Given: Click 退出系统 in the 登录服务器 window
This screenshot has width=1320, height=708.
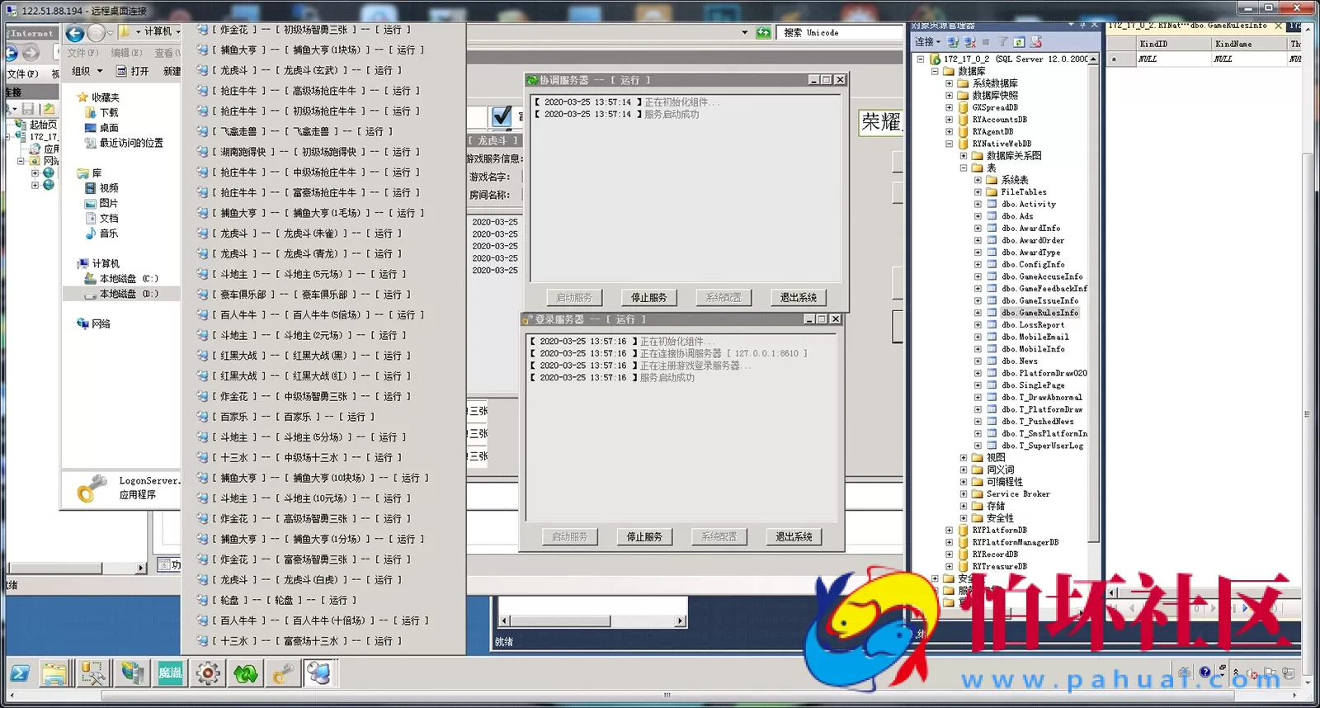Looking at the screenshot, I should (794, 537).
